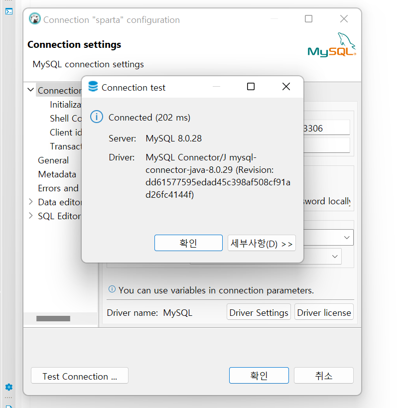
Task: Select the SQL Editor tree item
Action: (x=59, y=216)
